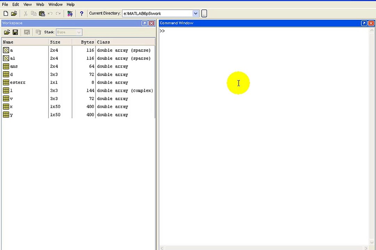Click 'double array (sparse)' class of a1
Image resolution: width=376 pixels, height=250 pixels.
point(124,58)
